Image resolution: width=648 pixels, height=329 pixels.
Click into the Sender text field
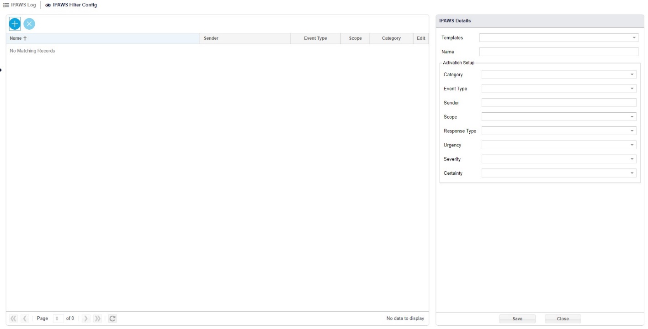559,103
